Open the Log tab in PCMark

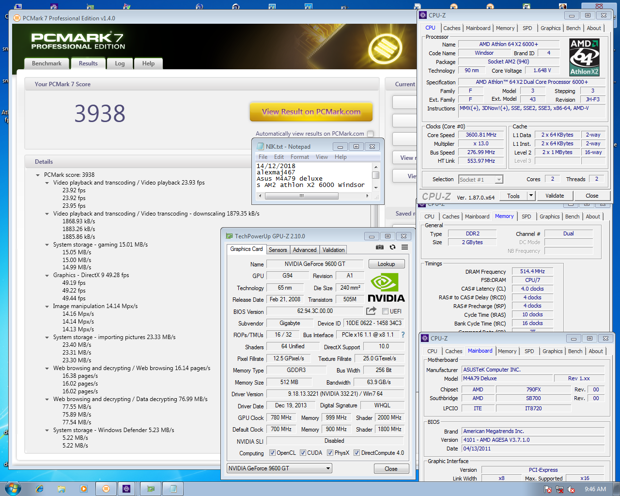pos(120,63)
